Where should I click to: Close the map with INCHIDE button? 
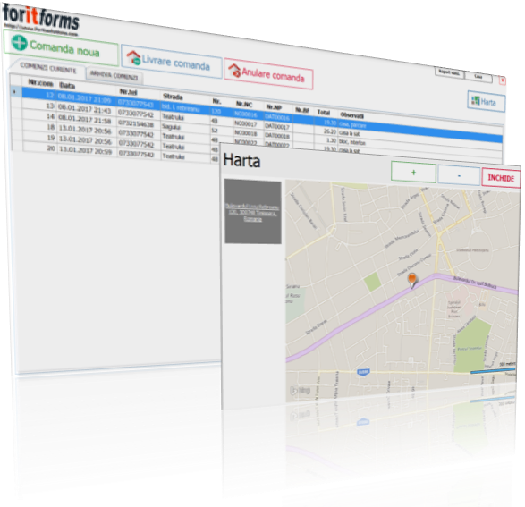501,178
